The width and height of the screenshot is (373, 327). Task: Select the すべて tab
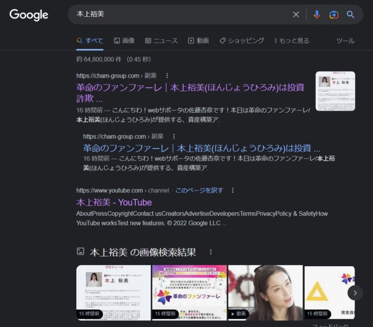[90, 40]
